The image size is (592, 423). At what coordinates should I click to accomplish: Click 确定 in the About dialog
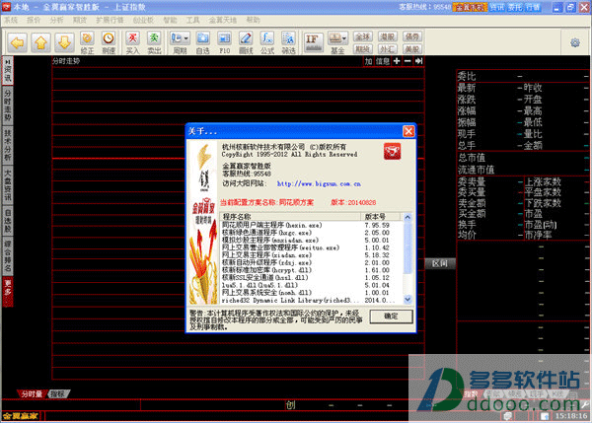coord(391,317)
